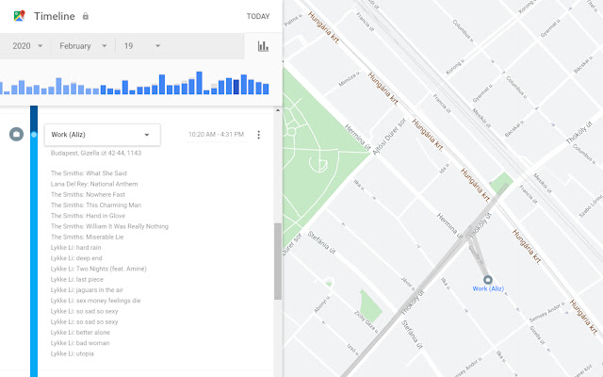Click 'Lykke Li: hard rain'
This screenshot has width=603, height=377.
pos(75,247)
